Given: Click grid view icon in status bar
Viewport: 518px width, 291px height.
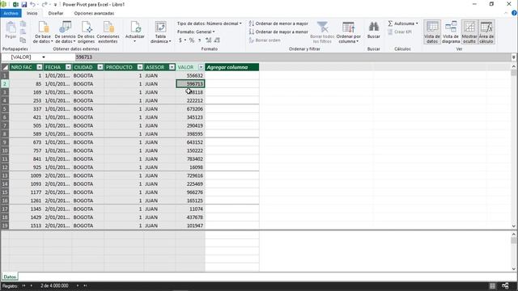Looking at the screenshot, I should (492, 286).
